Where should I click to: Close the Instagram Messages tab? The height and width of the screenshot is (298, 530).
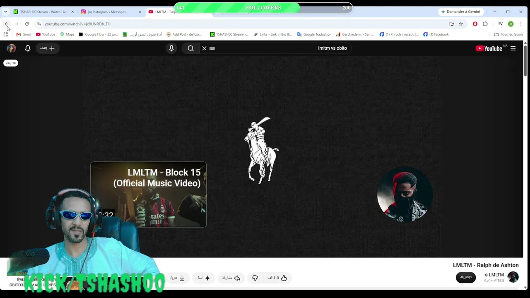[140, 12]
